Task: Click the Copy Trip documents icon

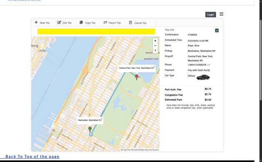Action: (x=81, y=22)
